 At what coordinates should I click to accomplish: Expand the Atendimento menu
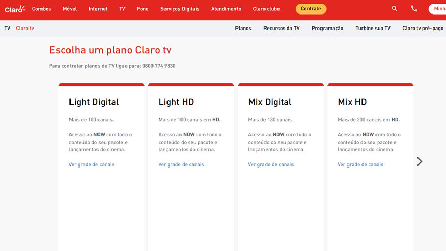coord(226,9)
